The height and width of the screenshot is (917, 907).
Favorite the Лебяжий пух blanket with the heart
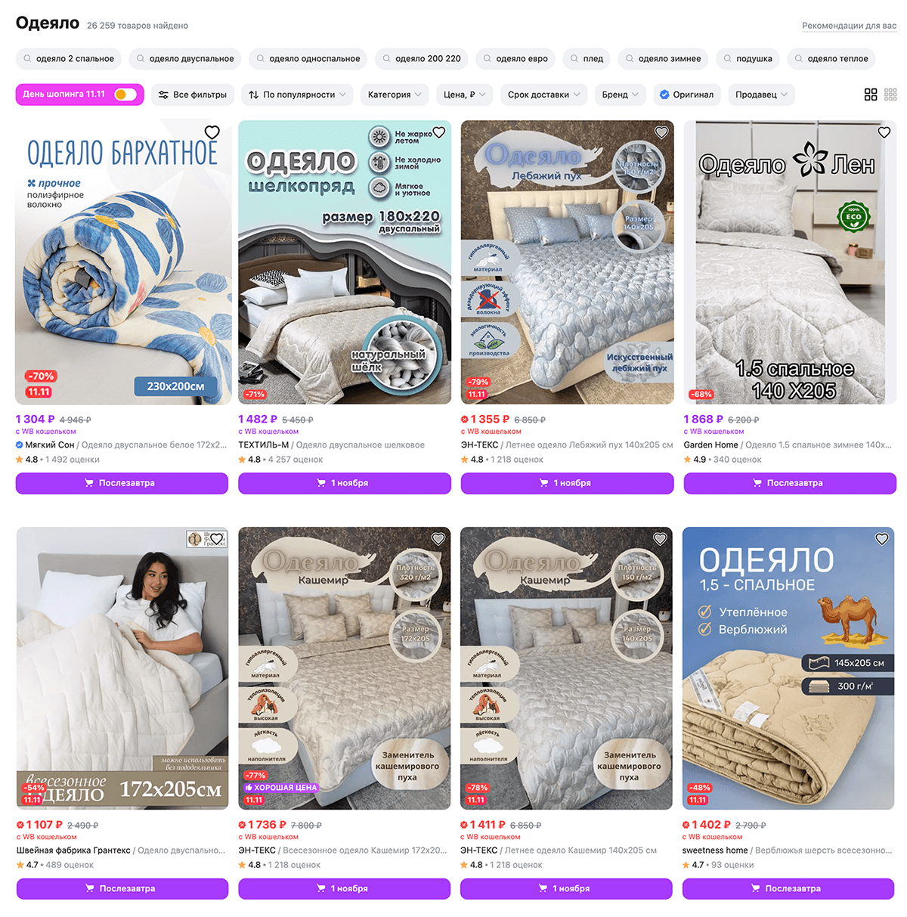point(661,132)
